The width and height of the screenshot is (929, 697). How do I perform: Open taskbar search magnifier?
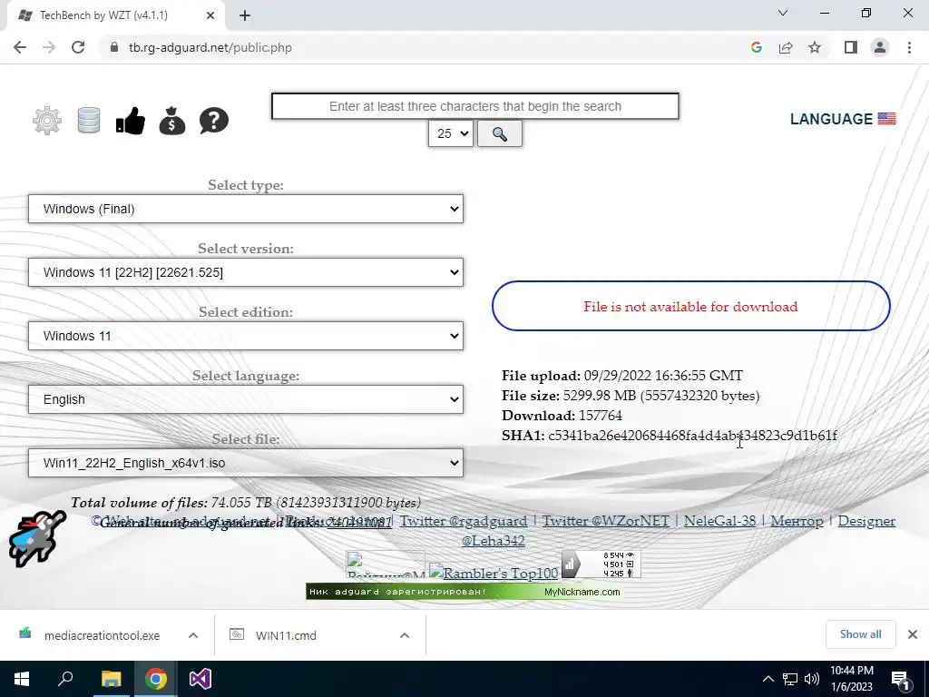pos(65,679)
